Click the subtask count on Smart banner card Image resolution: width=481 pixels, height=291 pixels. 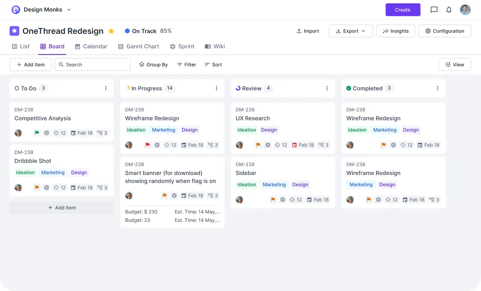213,196
